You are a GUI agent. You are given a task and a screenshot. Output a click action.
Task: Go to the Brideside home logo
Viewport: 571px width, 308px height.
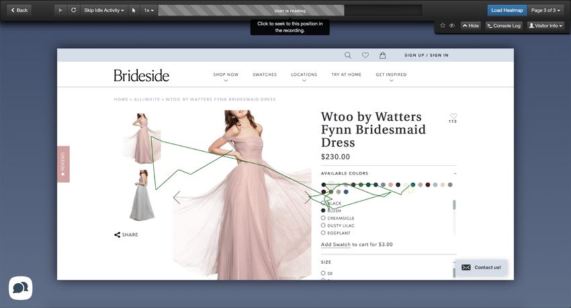click(141, 76)
